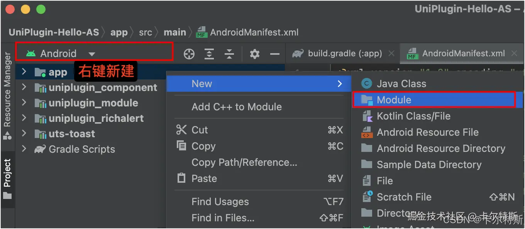Click the yellow minimize window button
The height and width of the screenshot is (229, 525).
(x=25, y=10)
